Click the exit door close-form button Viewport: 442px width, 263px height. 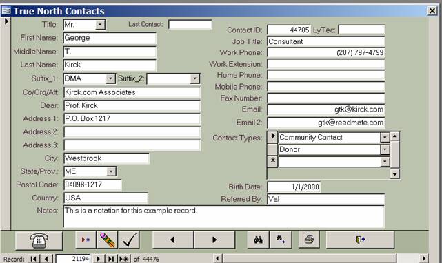[x=360, y=240]
